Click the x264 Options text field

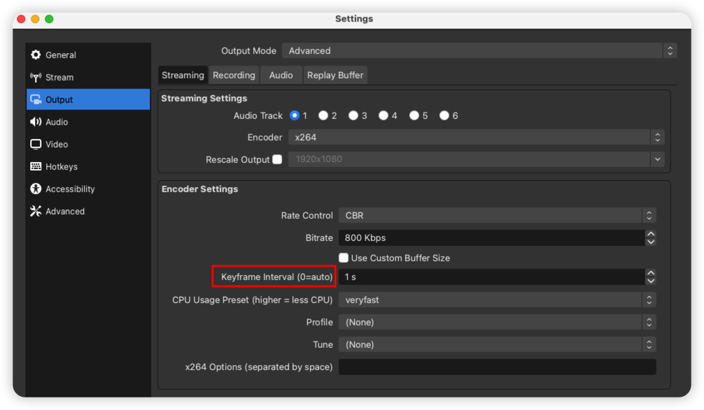pyautogui.click(x=497, y=367)
